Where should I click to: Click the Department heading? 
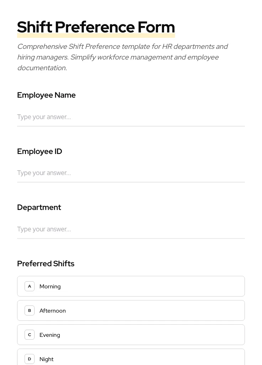[39, 207]
